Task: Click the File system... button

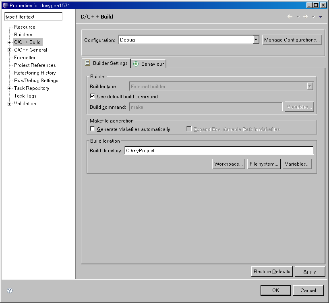Action: (x=264, y=164)
